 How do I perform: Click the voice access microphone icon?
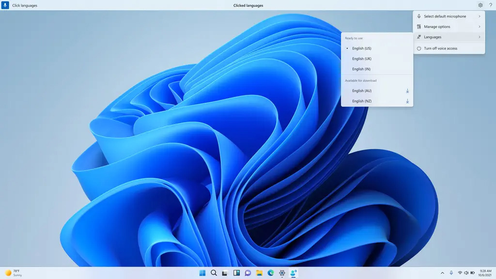click(x=5, y=5)
